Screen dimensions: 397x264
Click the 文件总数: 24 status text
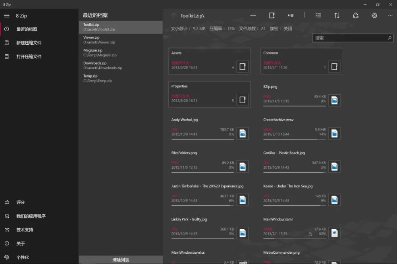pyautogui.click(x=252, y=28)
